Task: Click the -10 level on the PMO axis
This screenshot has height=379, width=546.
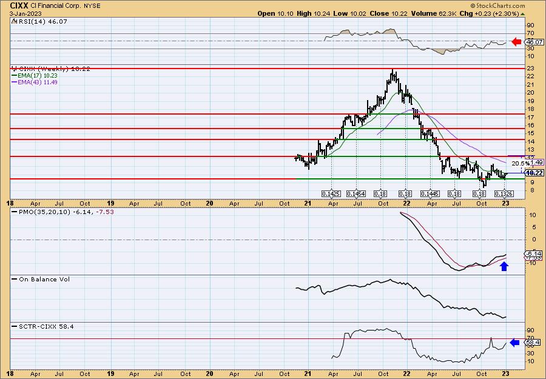Action: click(531, 263)
